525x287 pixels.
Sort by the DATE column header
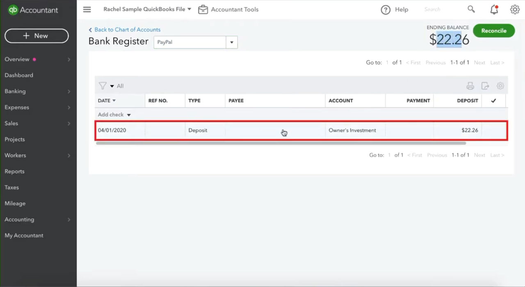point(107,100)
